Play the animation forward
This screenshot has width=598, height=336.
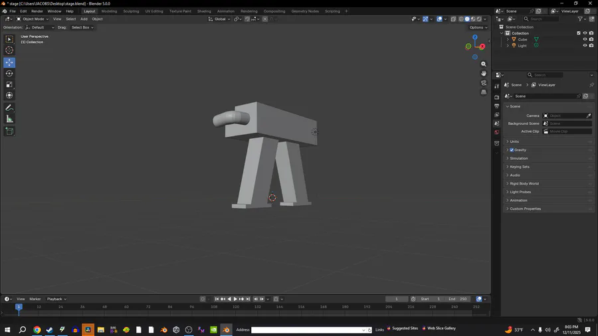[235, 299]
